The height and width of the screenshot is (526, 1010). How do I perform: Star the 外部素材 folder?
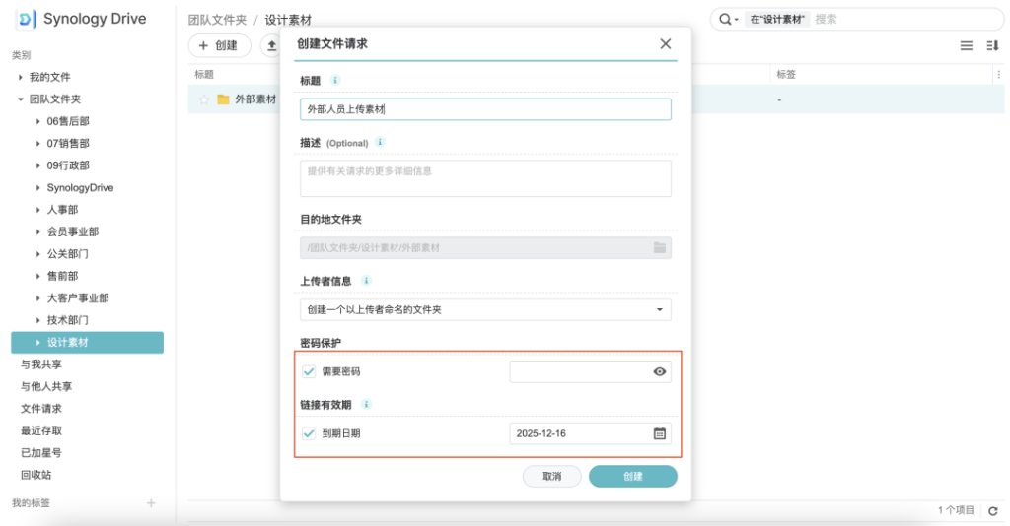(x=204, y=99)
